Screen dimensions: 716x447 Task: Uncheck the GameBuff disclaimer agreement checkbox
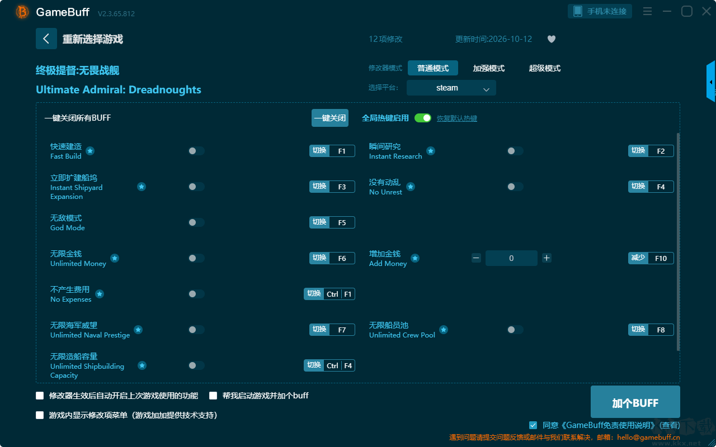pos(533,425)
